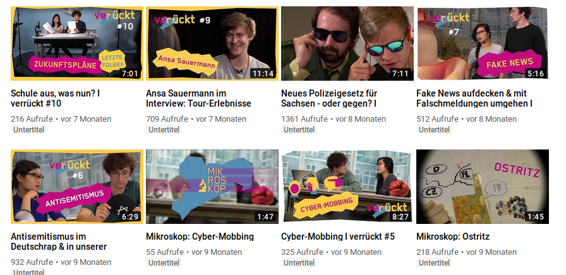Click the 'Mikroskop: Ostritz' title link
Screen dimensions: 566x275
[x=453, y=237]
